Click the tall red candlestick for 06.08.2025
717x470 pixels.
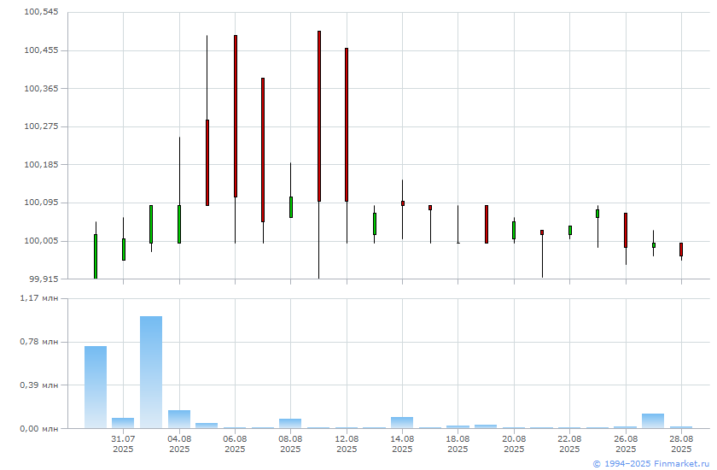[x=236, y=116]
